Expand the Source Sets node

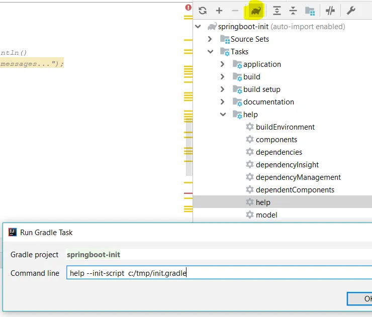click(x=210, y=39)
